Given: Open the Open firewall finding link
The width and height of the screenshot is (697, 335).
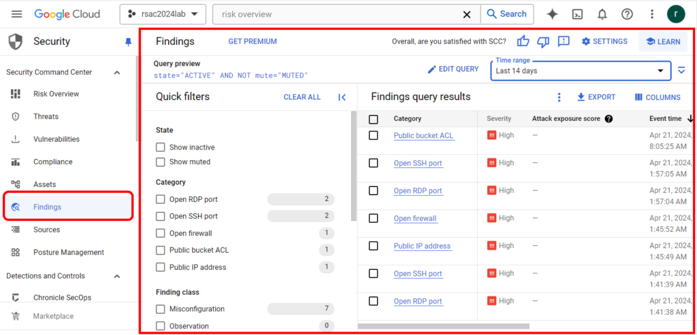Looking at the screenshot, I should (415, 218).
